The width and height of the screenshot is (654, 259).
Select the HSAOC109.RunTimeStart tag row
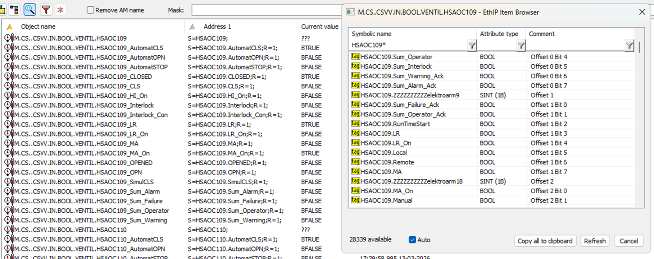tap(395, 124)
